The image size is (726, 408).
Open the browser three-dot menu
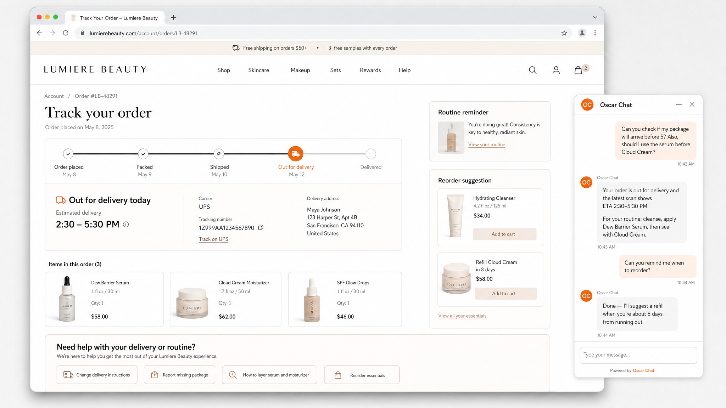coord(595,33)
